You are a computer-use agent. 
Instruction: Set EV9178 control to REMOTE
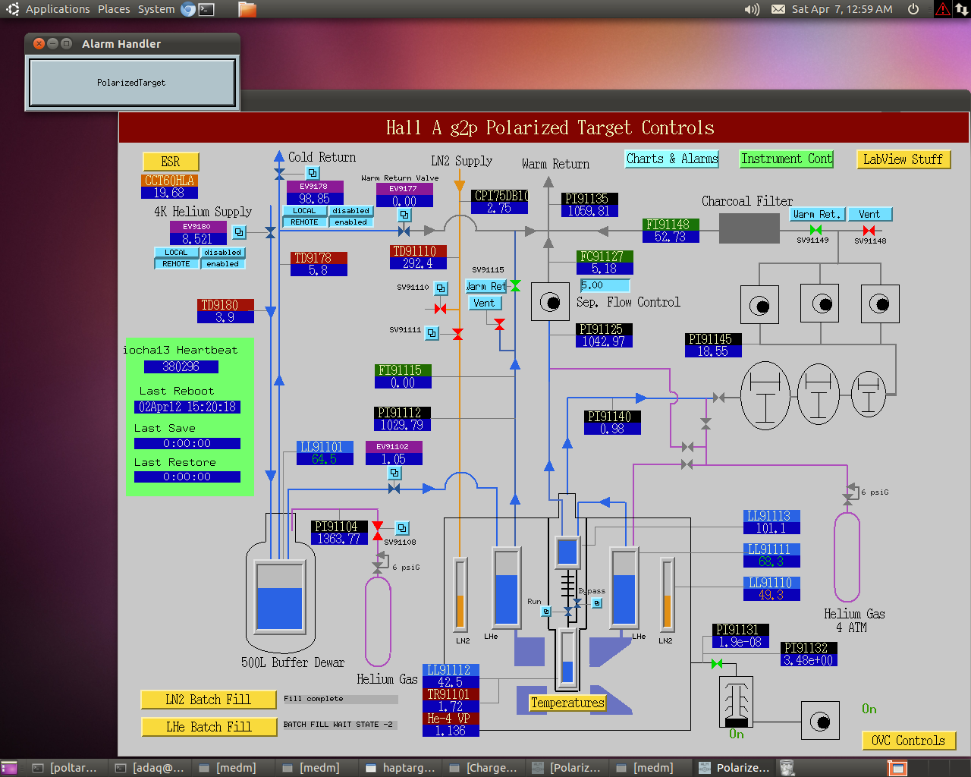pos(305,222)
